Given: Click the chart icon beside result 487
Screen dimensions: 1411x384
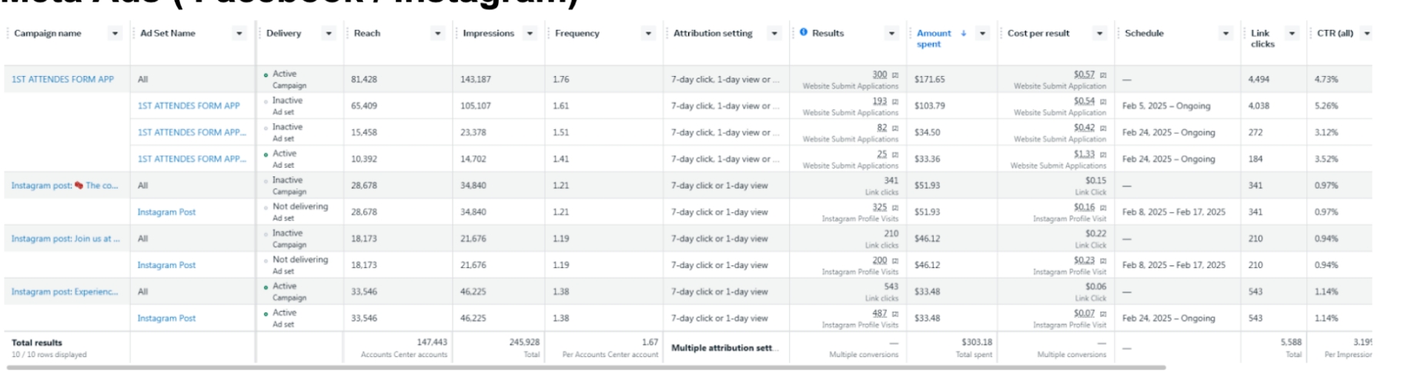Looking at the screenshot, I should 894,314.
